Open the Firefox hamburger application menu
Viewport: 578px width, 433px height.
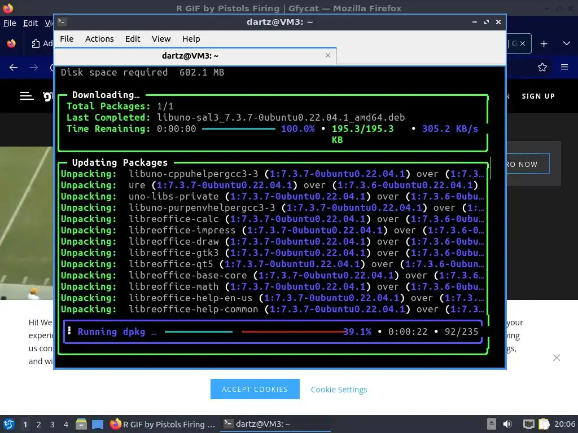(564, 67)
